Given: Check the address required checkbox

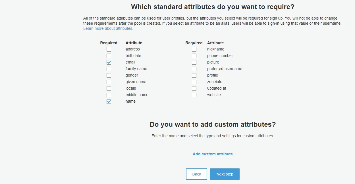Looking at the screenshot, I should [109, 49].
